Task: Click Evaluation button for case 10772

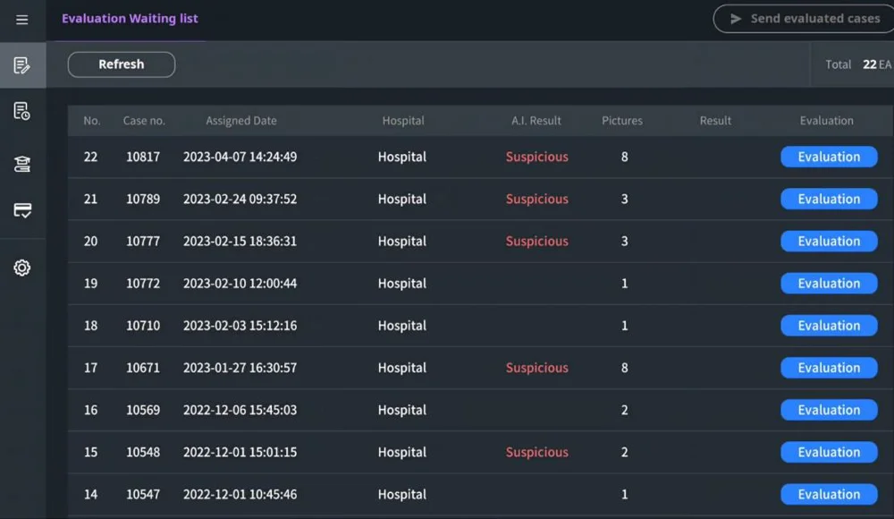Action: (x=829, y=284)
